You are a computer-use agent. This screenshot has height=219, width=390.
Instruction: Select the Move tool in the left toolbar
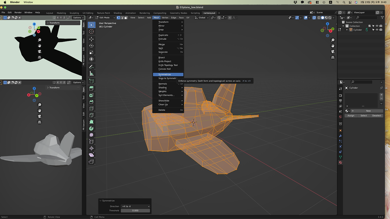(91, 39)
